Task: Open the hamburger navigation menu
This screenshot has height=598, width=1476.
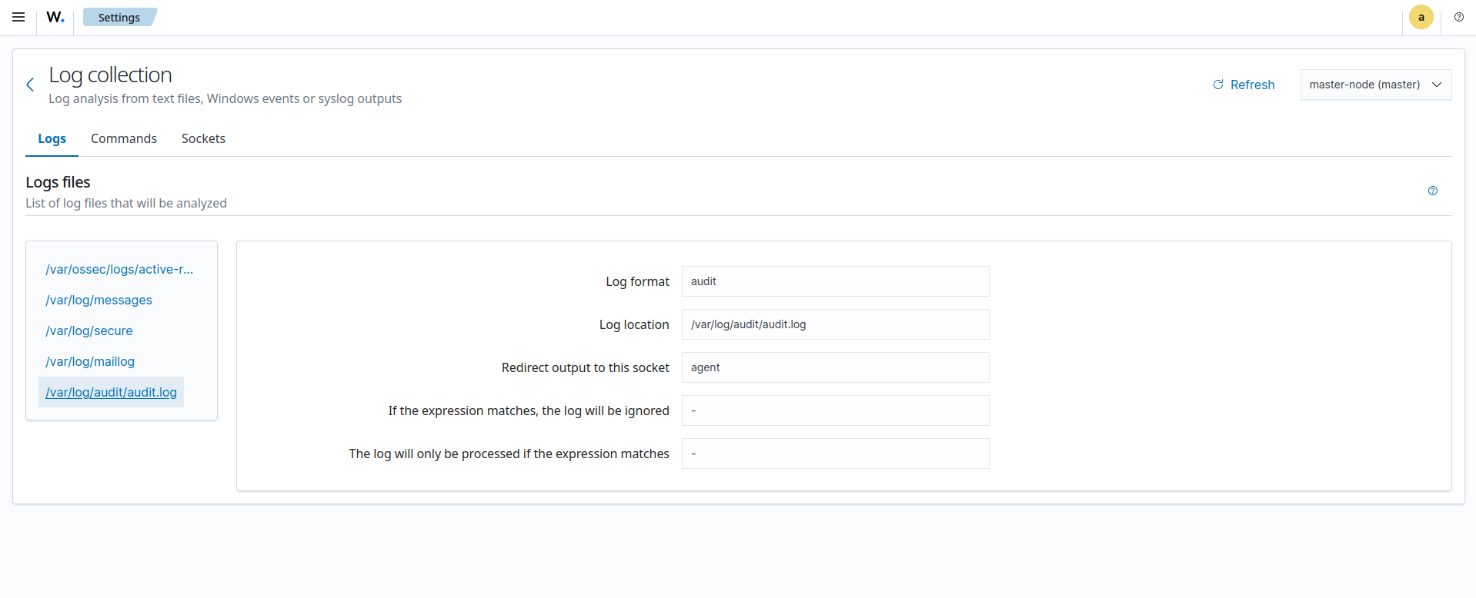Action: point(18,17)
